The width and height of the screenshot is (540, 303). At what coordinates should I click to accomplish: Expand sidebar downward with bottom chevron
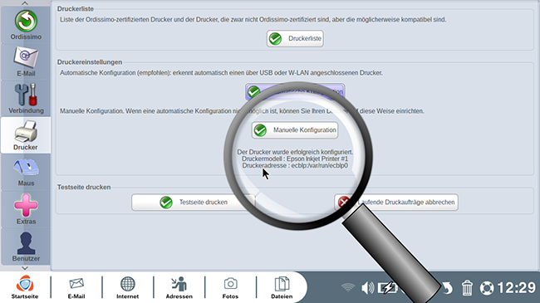pyautogui.click(x=25, y=268)
